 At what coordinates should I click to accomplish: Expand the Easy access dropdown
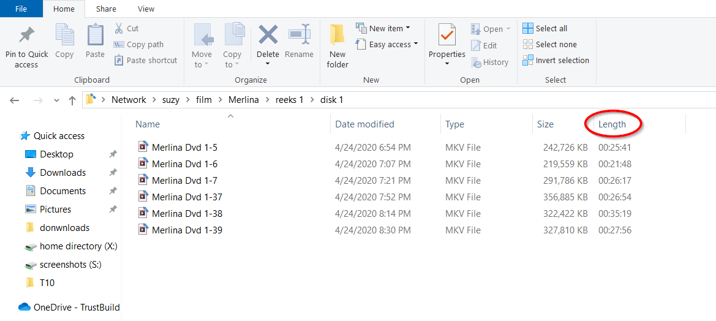(x=387, y=45)
